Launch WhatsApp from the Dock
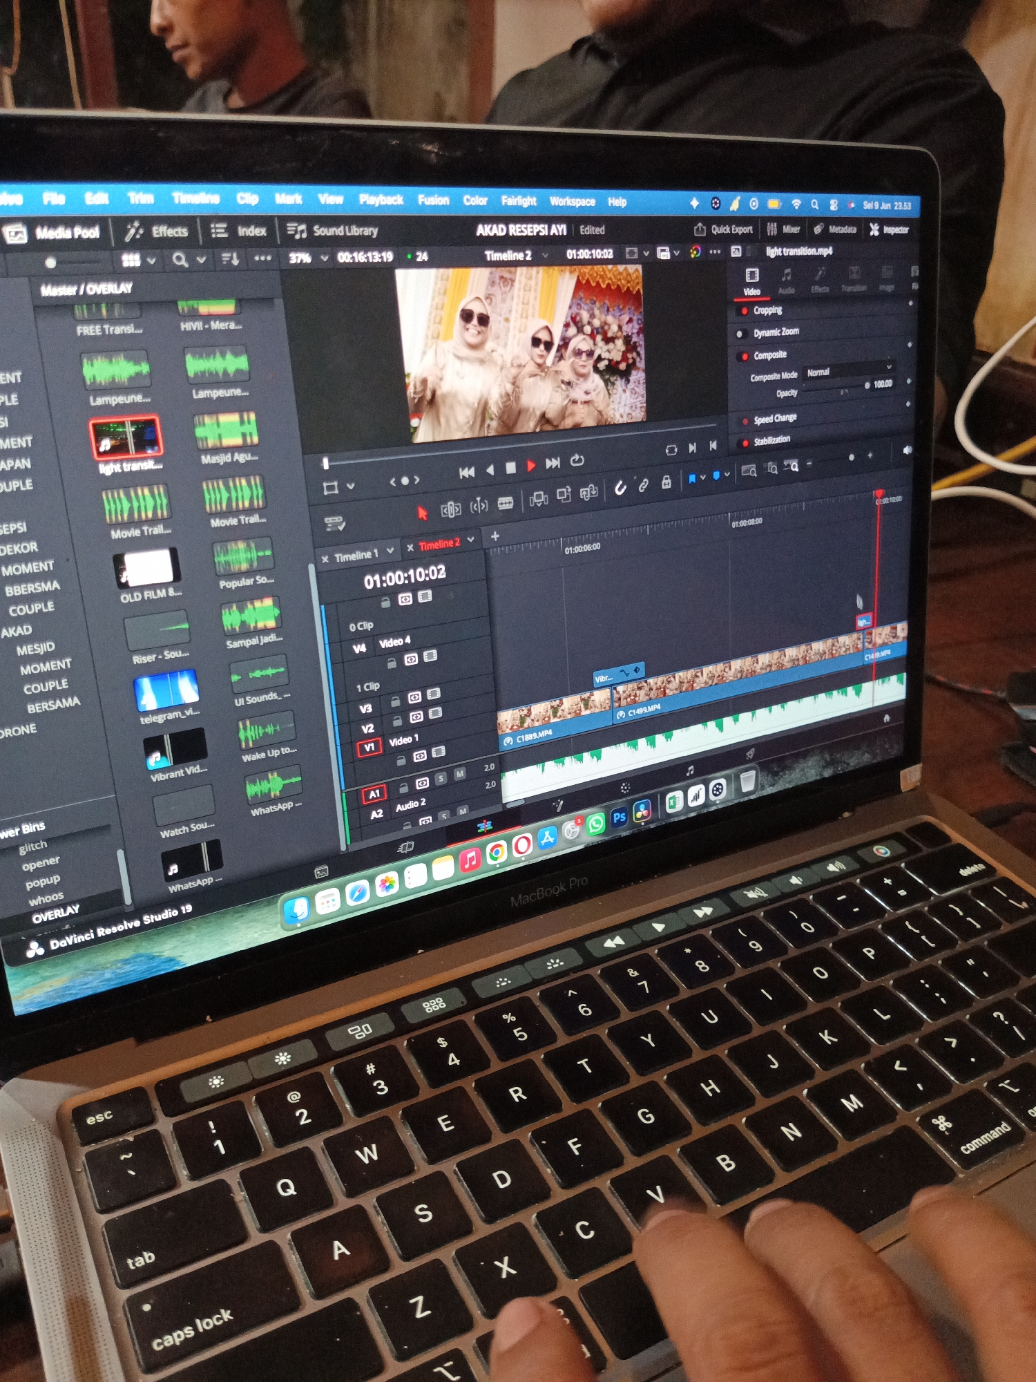This screenshot has width=1036, height=1382. coord(595,824)
